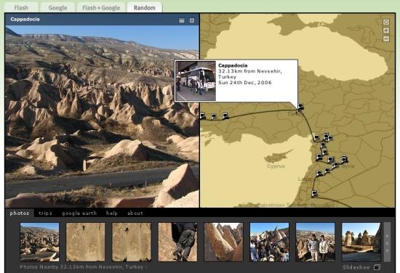Viewport: 400px width, 273px height.
Task: Open the Flash+Google tab
Action: click(101, 8)
